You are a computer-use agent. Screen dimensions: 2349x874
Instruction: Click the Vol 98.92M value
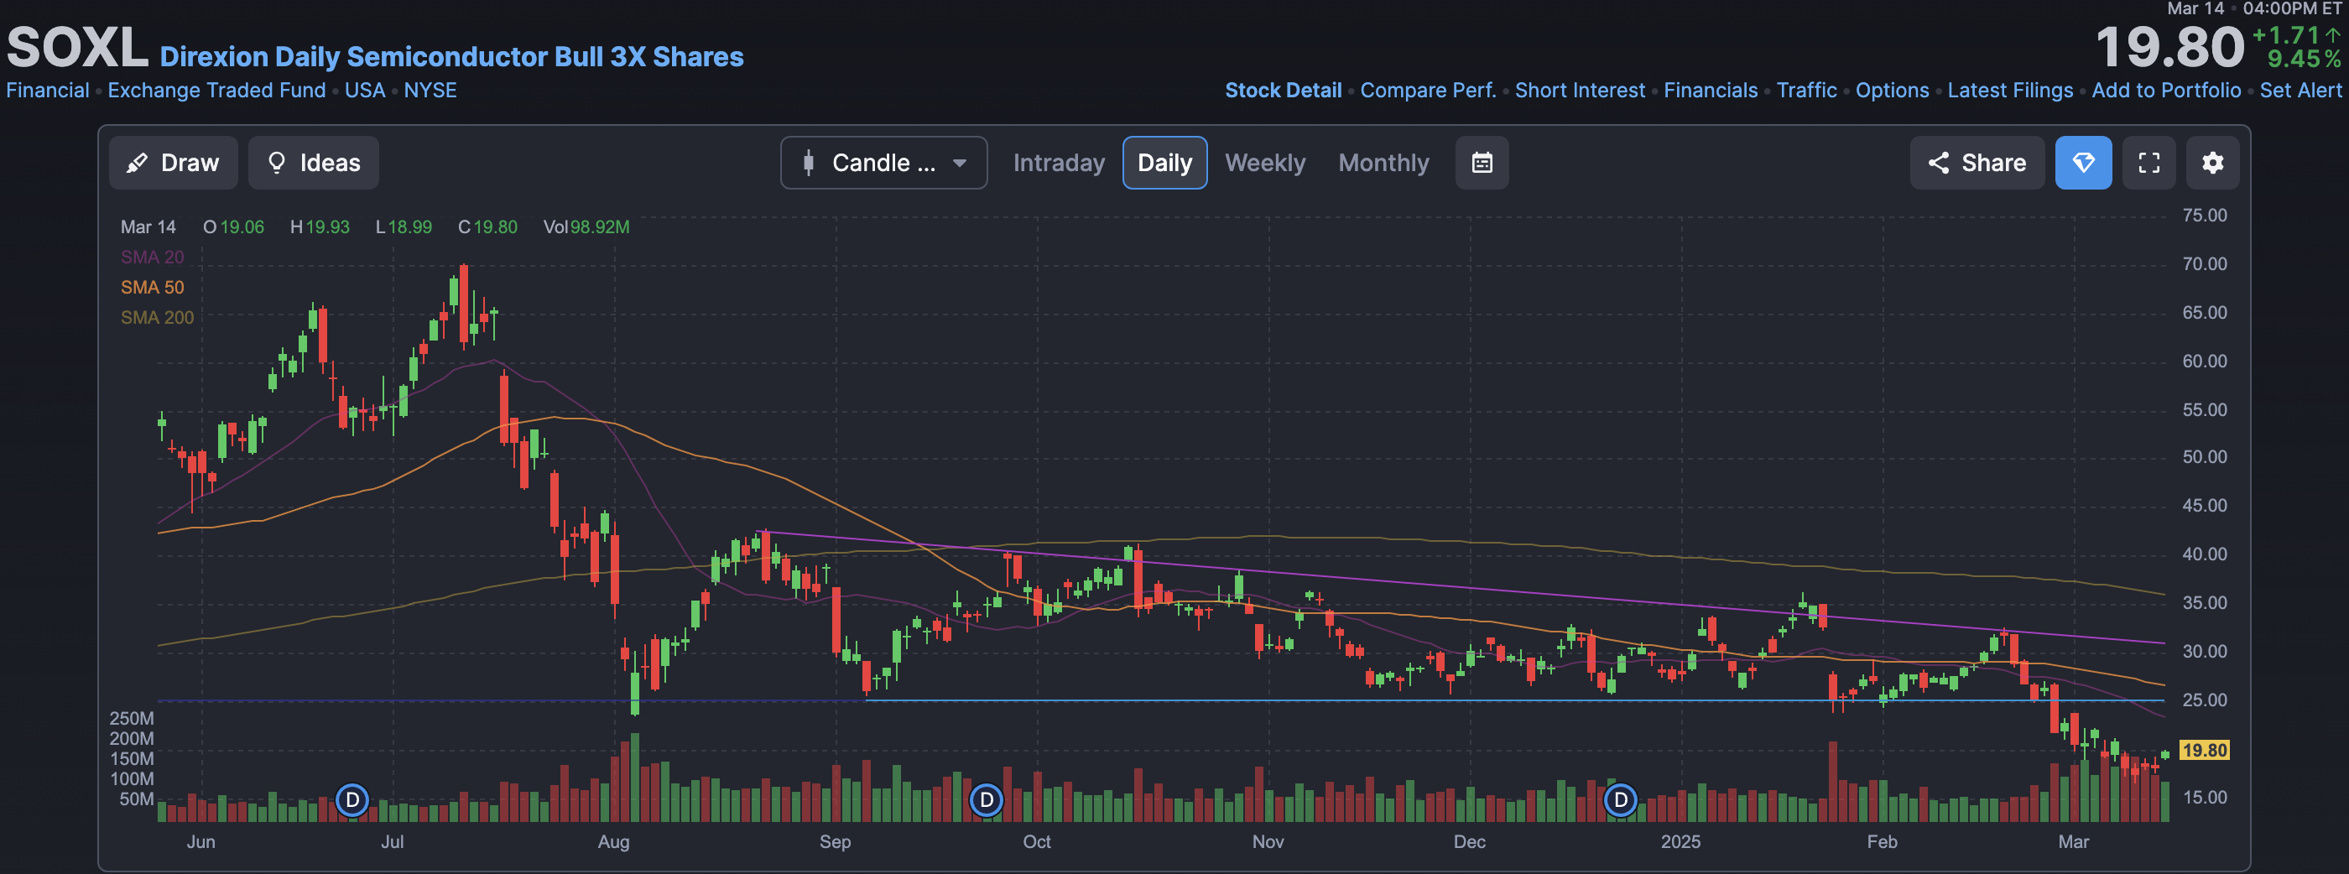[x=586, y=227]
